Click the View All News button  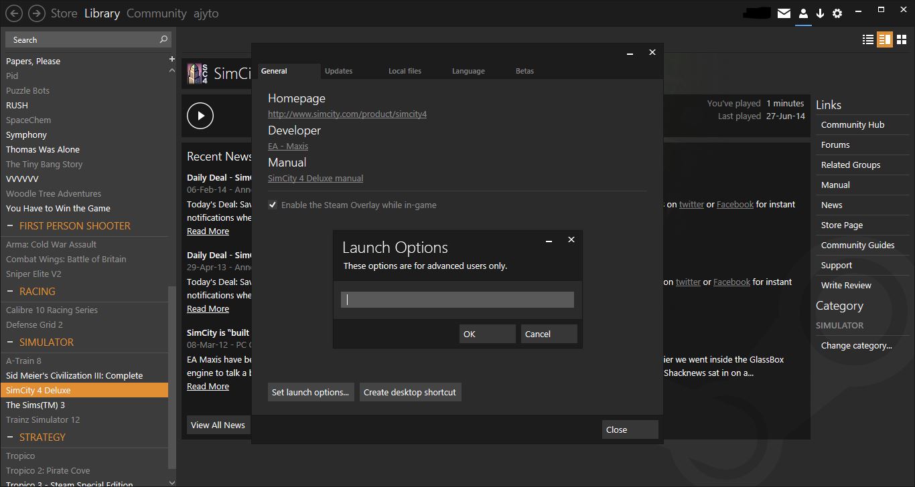pyautogui.click(x=218, y=425)
